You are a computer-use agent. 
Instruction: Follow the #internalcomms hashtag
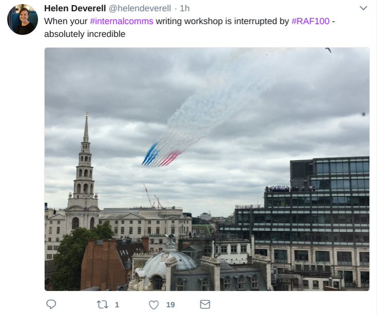pyautogui.click(x=122, y=21)
